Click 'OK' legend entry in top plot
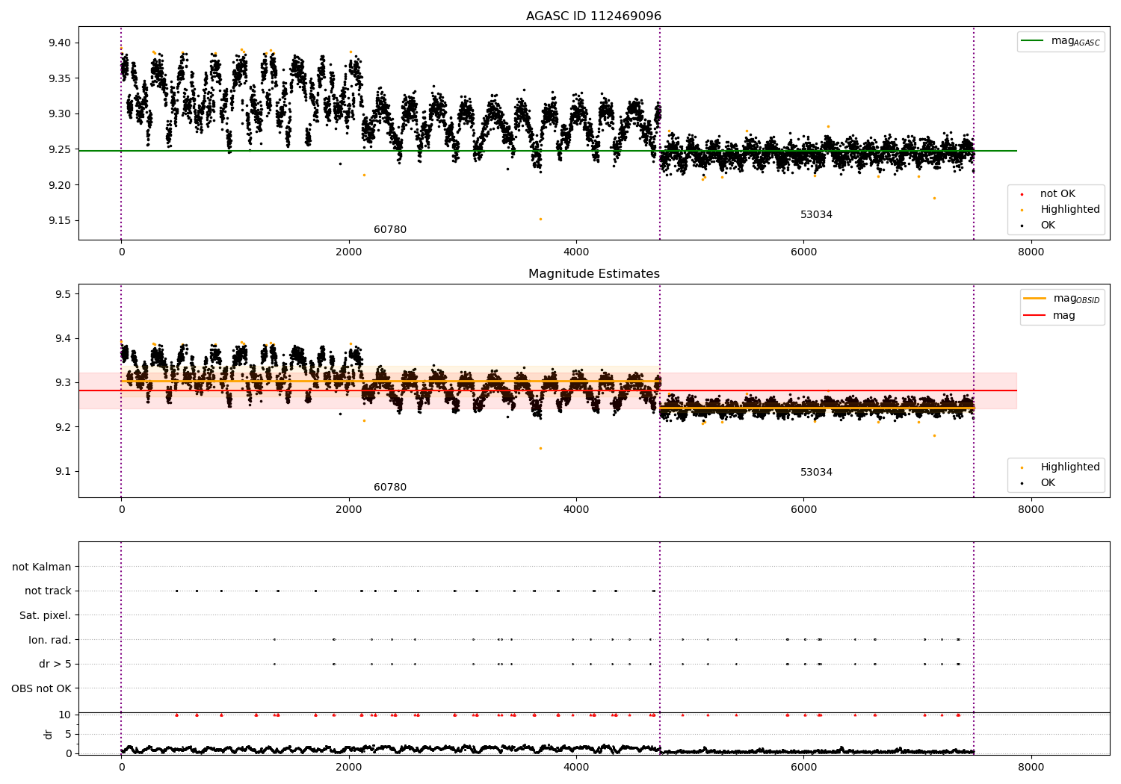 (x=1038, y=225)
